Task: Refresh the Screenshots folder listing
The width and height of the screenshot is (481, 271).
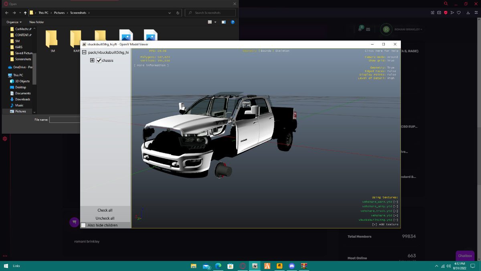Action: point(178,13)
